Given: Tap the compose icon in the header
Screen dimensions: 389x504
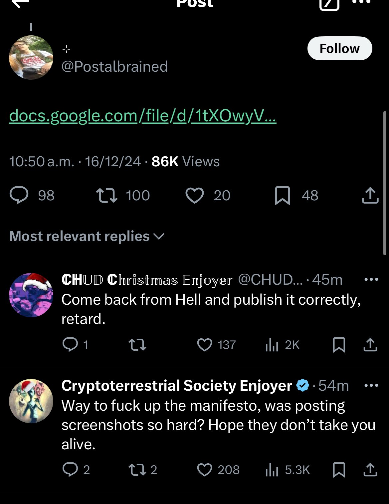Looking at the screenshot, I should (329, 3).
